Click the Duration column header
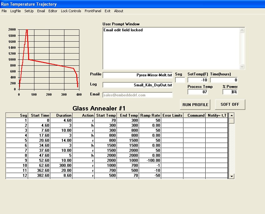 61,115
